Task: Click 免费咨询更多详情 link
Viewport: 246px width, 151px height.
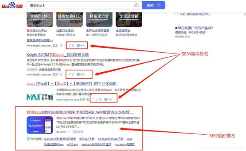Action: point(50,69)
